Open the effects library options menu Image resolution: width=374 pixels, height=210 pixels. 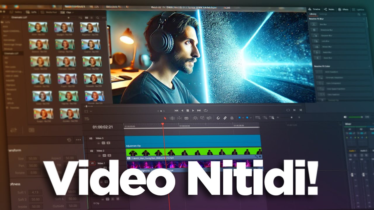[364, 14]
